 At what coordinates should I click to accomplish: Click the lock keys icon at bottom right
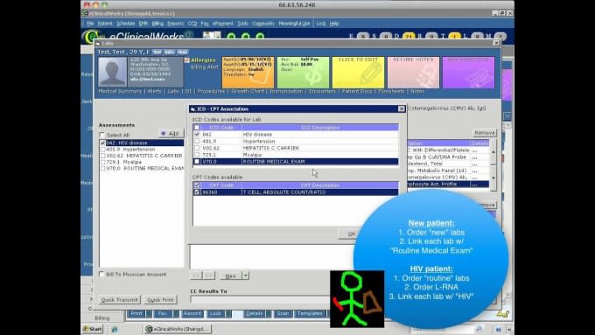tap(503, 314)
